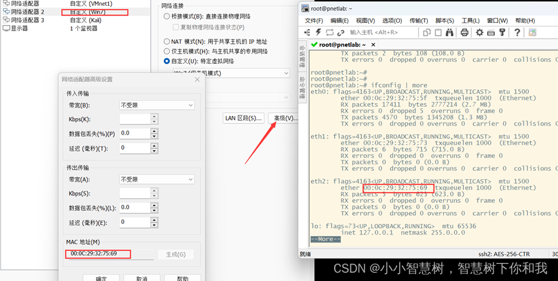Click the Copy icon in SecureCRT toolbar
558x281 pixels.
[x=426, y=33]
